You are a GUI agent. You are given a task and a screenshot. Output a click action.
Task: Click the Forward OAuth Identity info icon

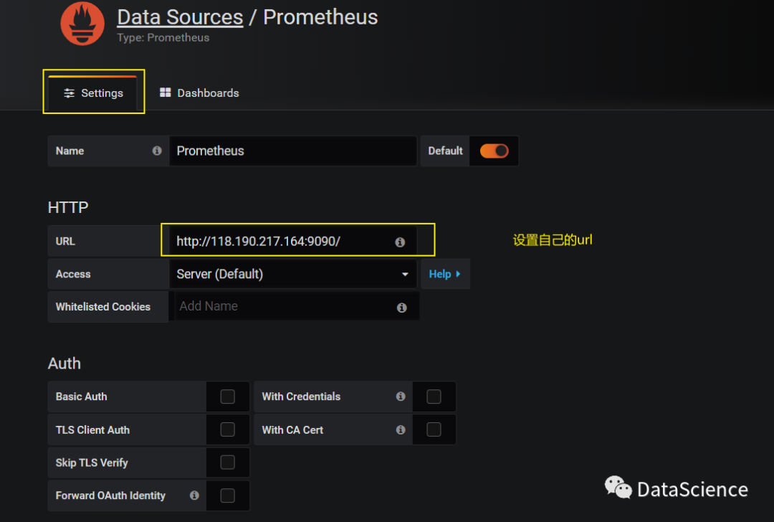(x=194, y=495)
